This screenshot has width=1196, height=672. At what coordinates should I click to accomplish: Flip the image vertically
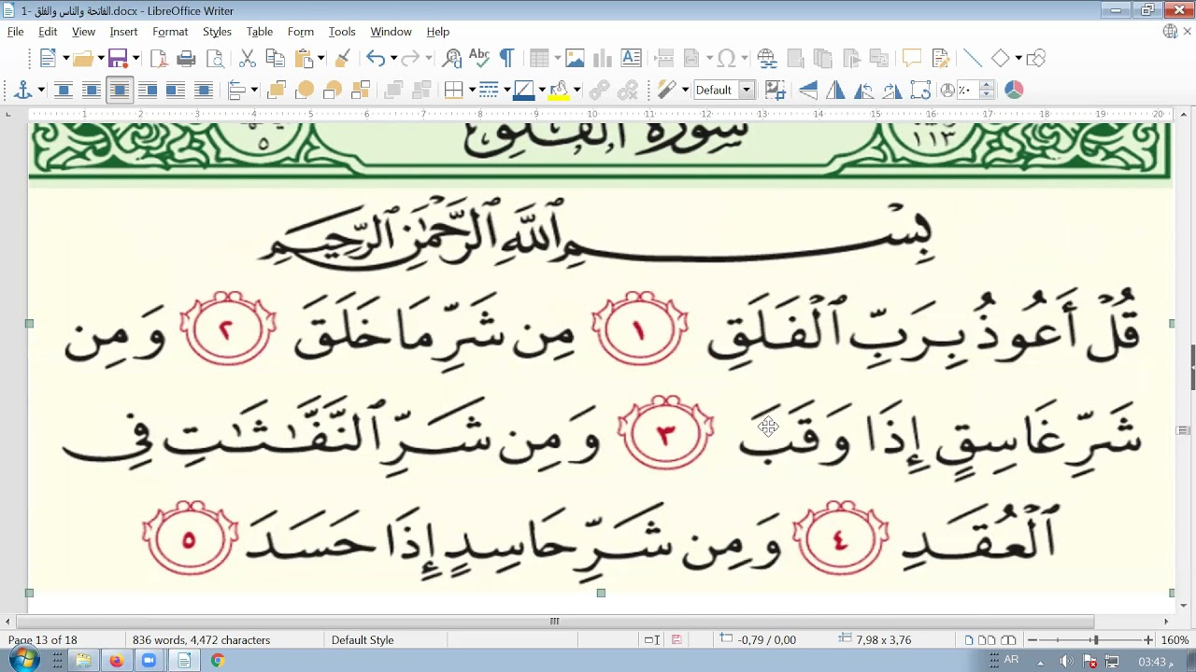coord(808,91)
